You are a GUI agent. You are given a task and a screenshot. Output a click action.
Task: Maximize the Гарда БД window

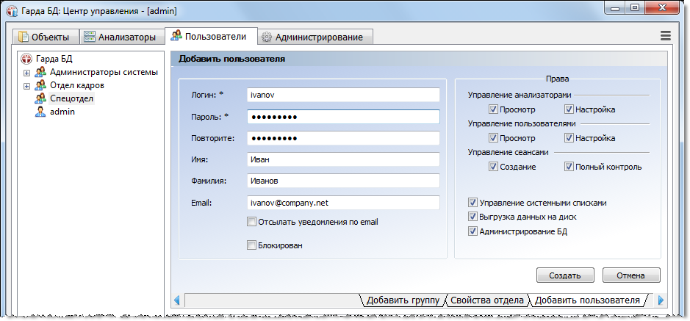click(x=634, y=8)
